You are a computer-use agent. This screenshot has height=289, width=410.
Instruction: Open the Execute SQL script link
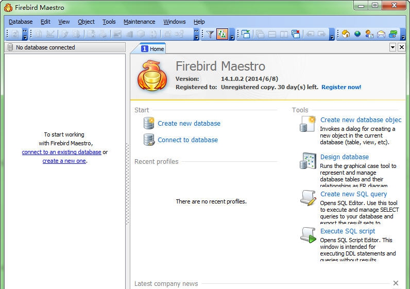click(348, 231)
